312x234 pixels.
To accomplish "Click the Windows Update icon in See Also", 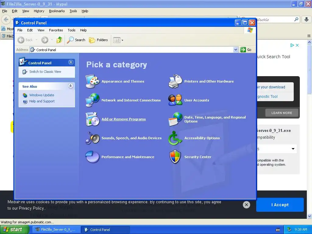I will point(25,95).
